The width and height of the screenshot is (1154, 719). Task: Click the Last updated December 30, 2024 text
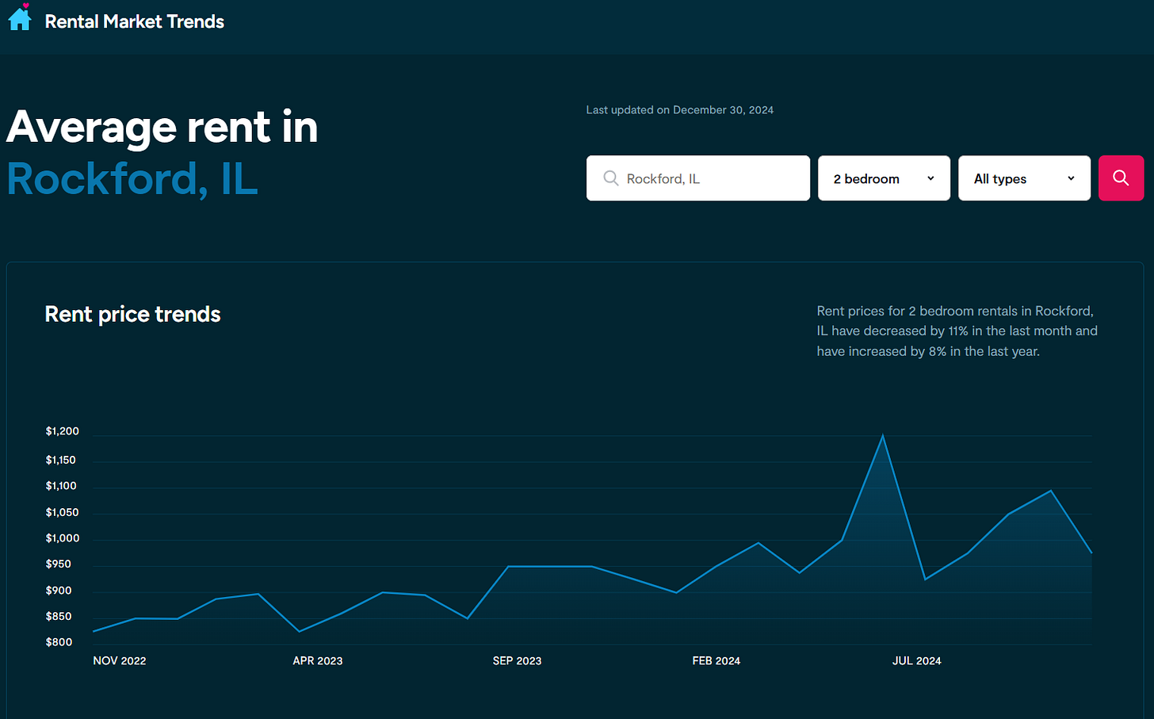[680, 110]
